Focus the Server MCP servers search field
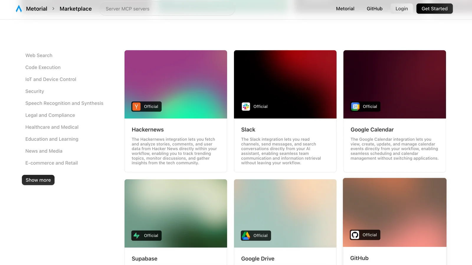The width and height of the screenshot is (472, 265). coord(167,9)
